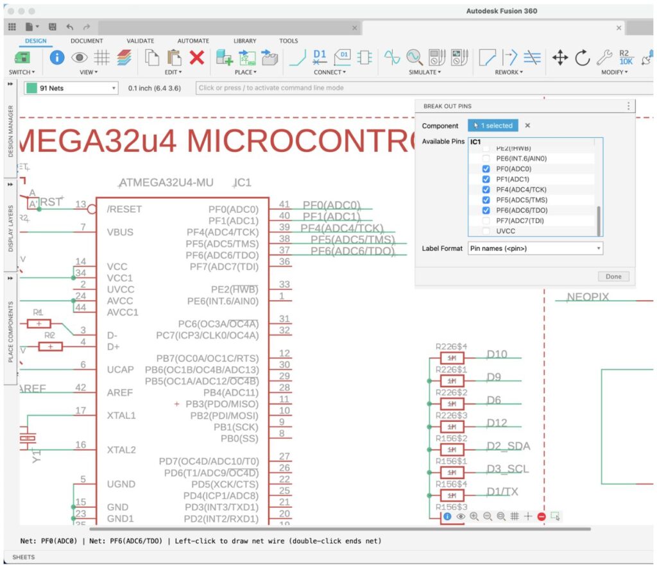Click the red Delete X icon in toolbar
The image size is (657, 565).
click(196, 58)
